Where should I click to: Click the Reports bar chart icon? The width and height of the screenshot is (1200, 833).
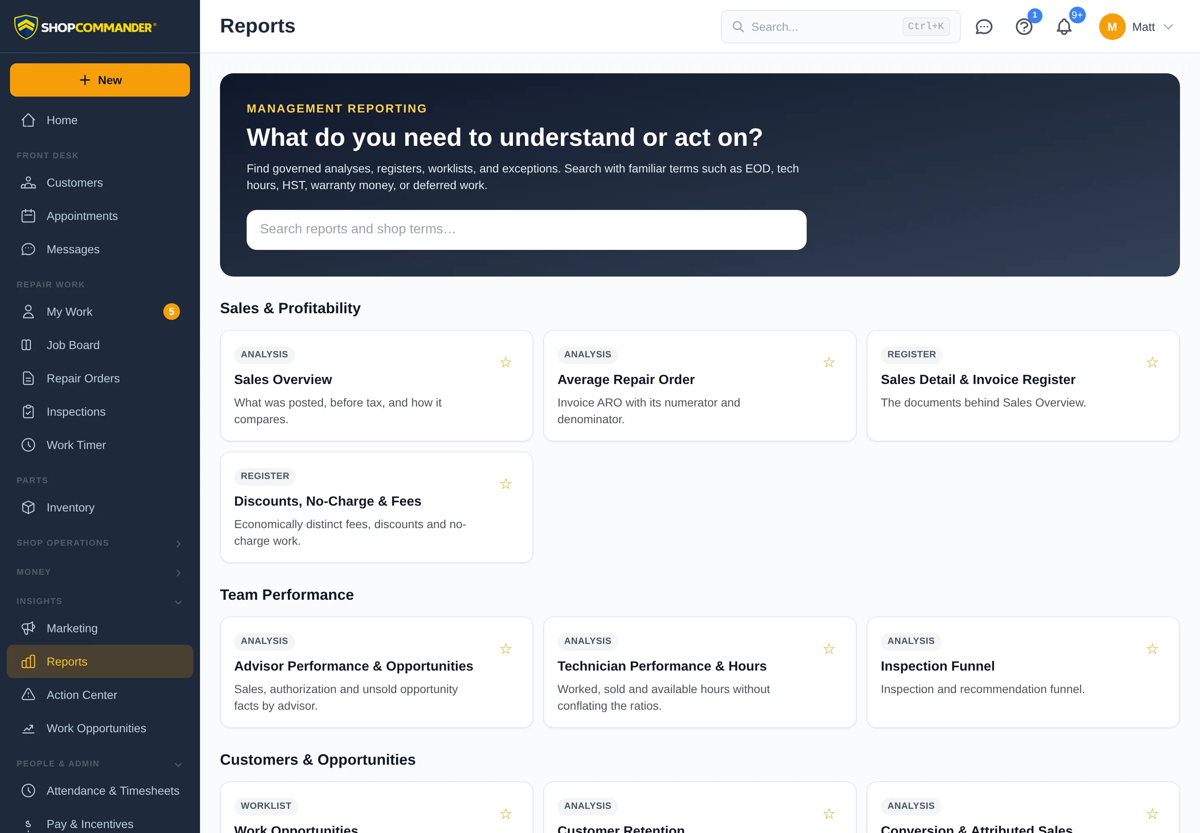pos(28,662)
